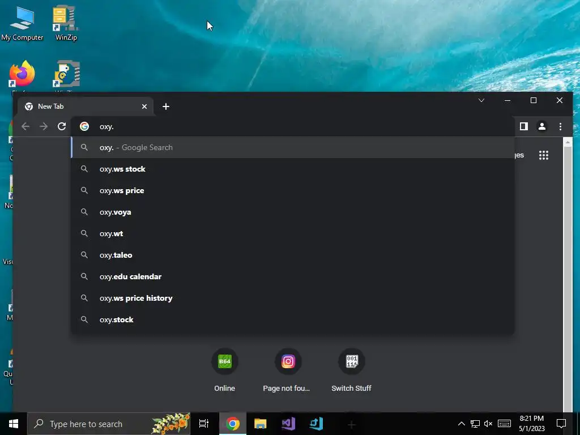580x435 pixels.
Task: Expand the tab search chevron
Action: tap(481, 100)
